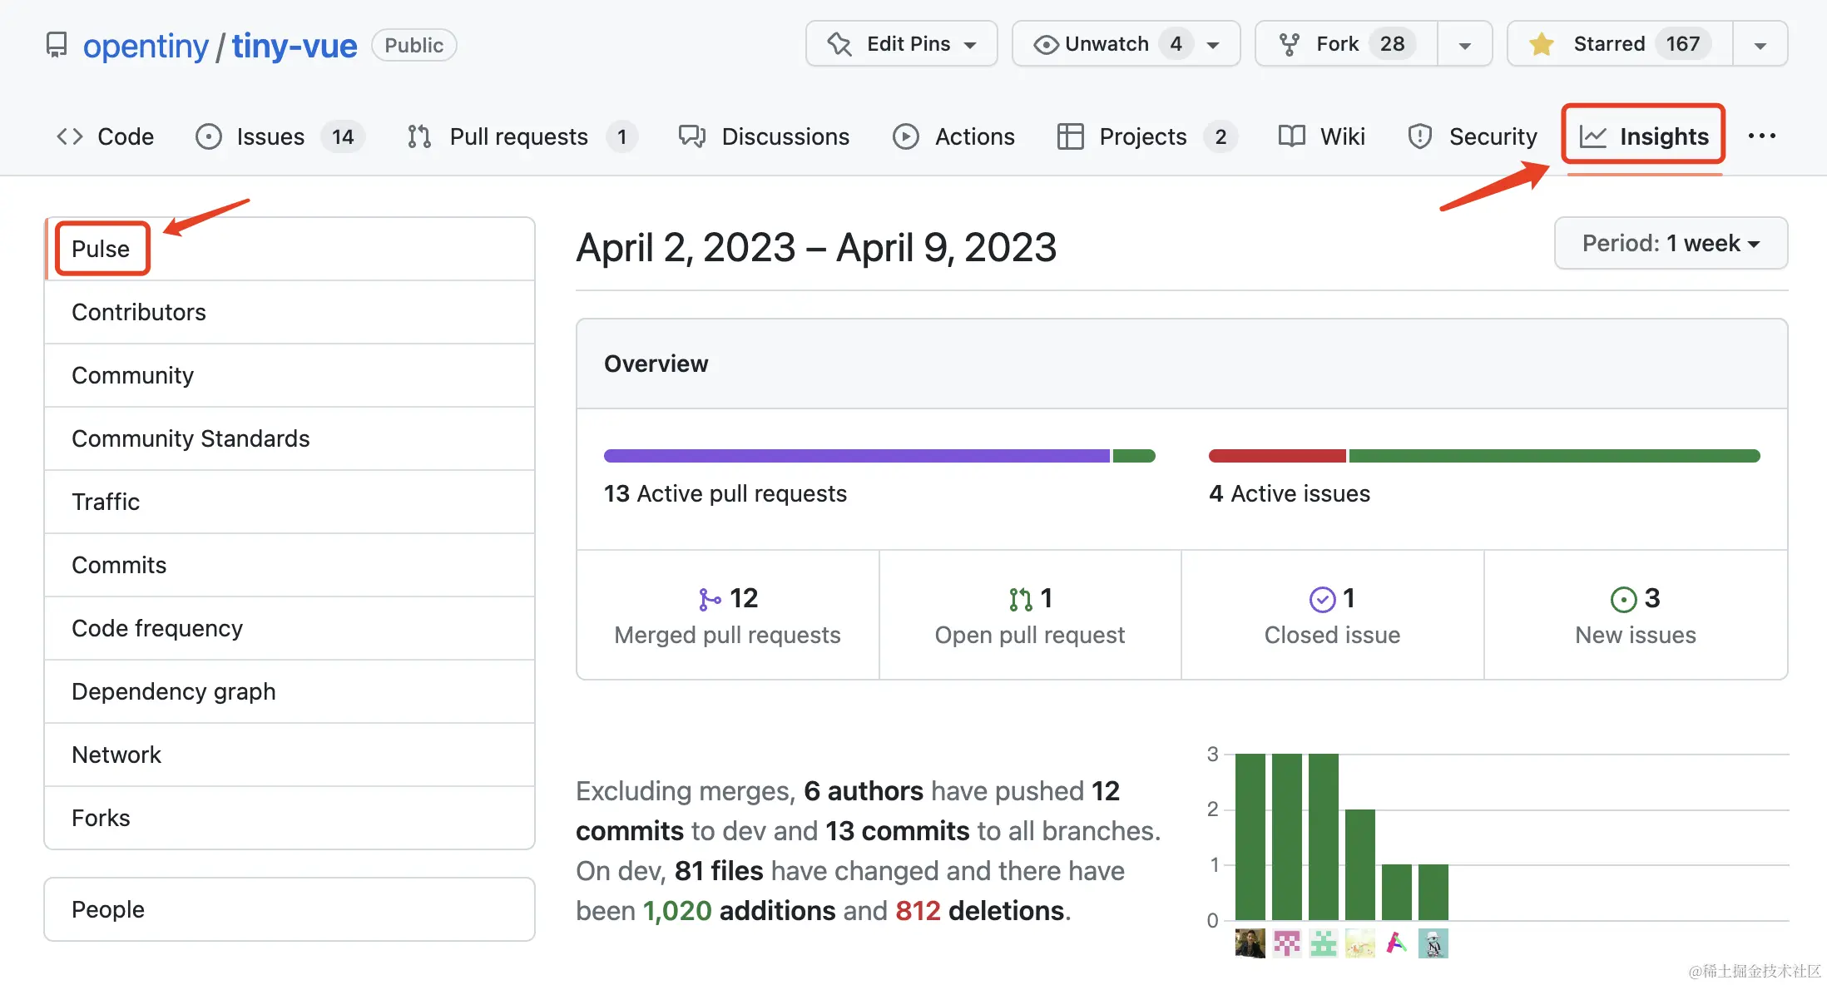Image resolution: width=1827 pixels, height=985 pixels.
Task: Click the green pixel contributor avatar
Action: [x=1324, y=943]
